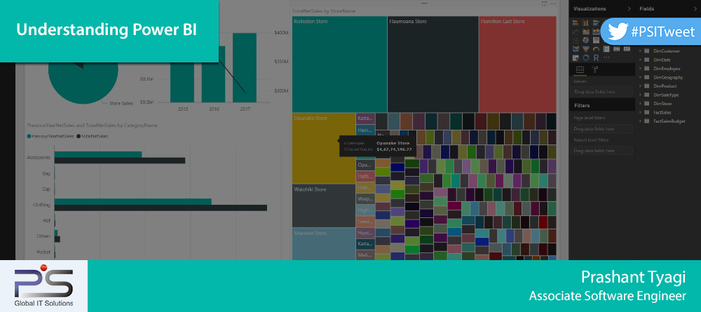
Task: Open more options ellipsis on treemap visual
Action: pos(554,4)
